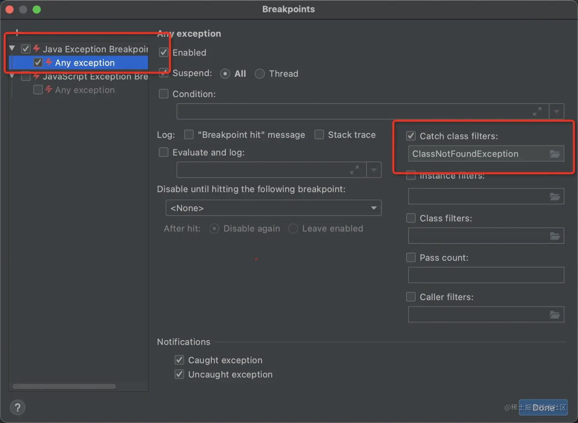Toggle the Condition checkbox
The height and width of the screenshot is (423, 578).
[163, 94]
